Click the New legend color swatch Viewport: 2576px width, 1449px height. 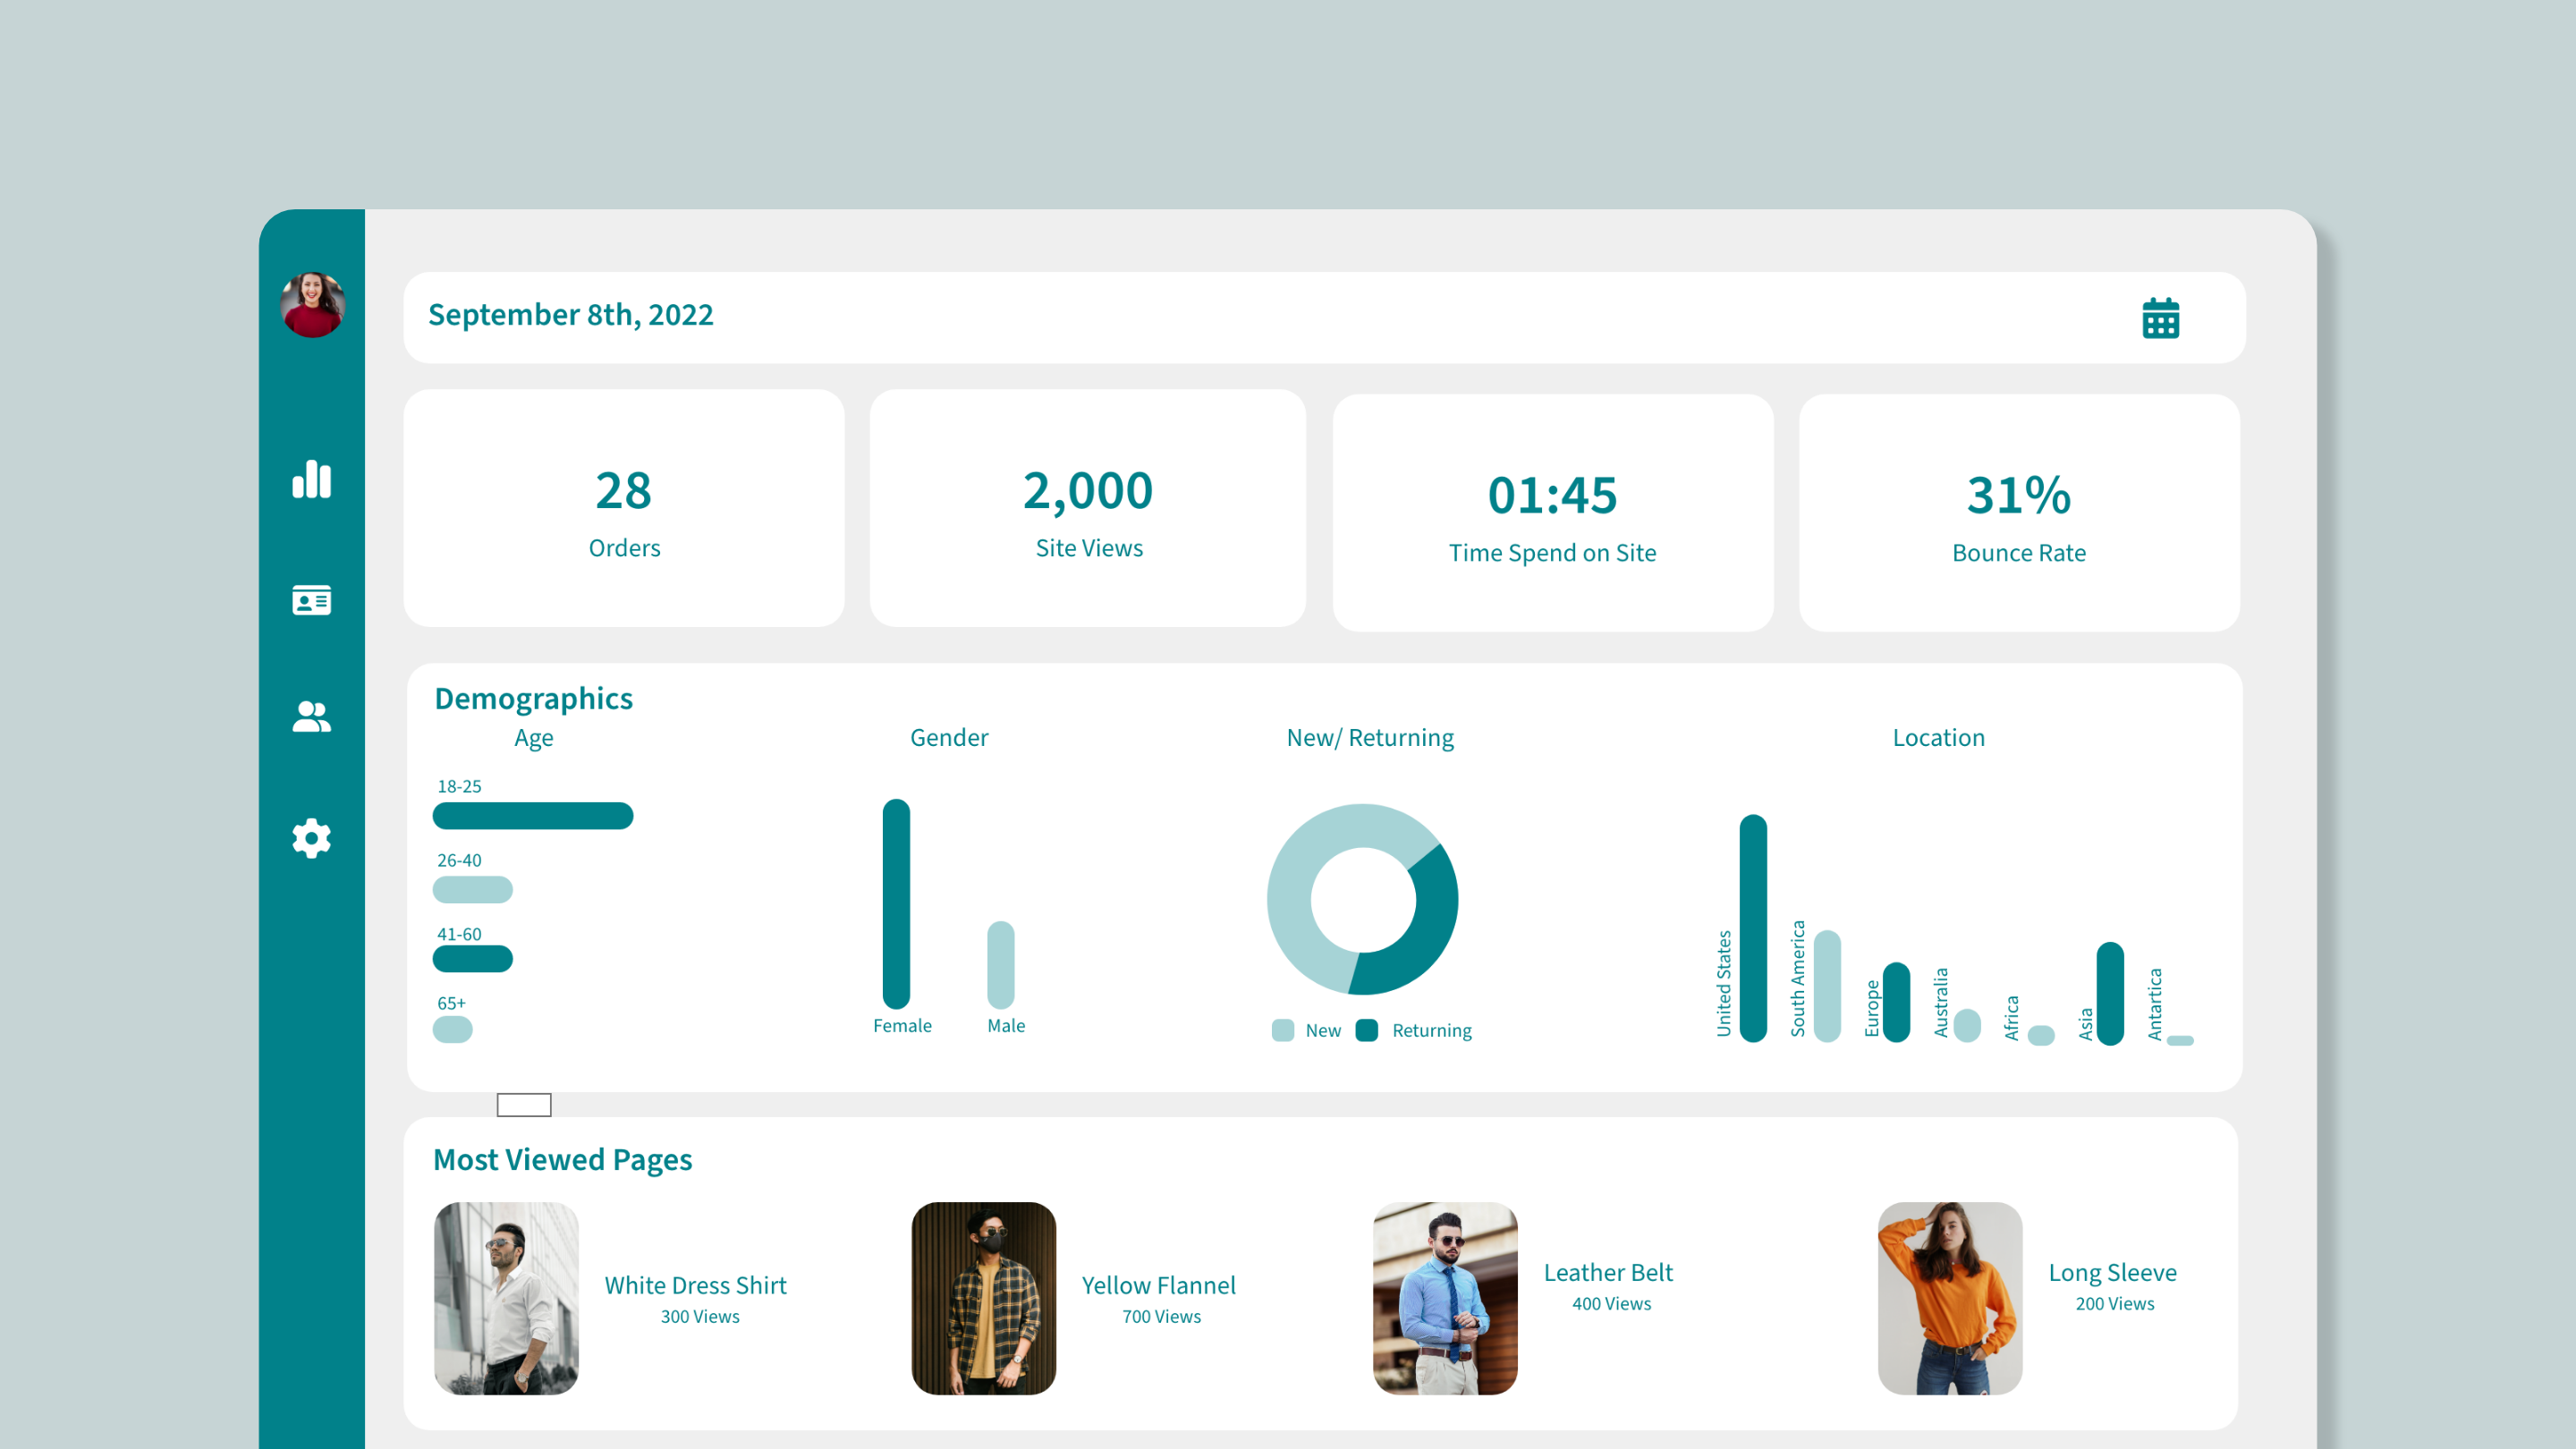click(1283, 1030)
